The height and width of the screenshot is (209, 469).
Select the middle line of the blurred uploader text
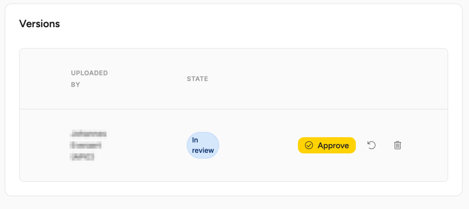coord(86,145)
